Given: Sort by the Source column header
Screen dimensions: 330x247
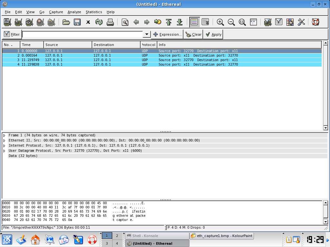Looking at the screenshot, I should point(68,45).
